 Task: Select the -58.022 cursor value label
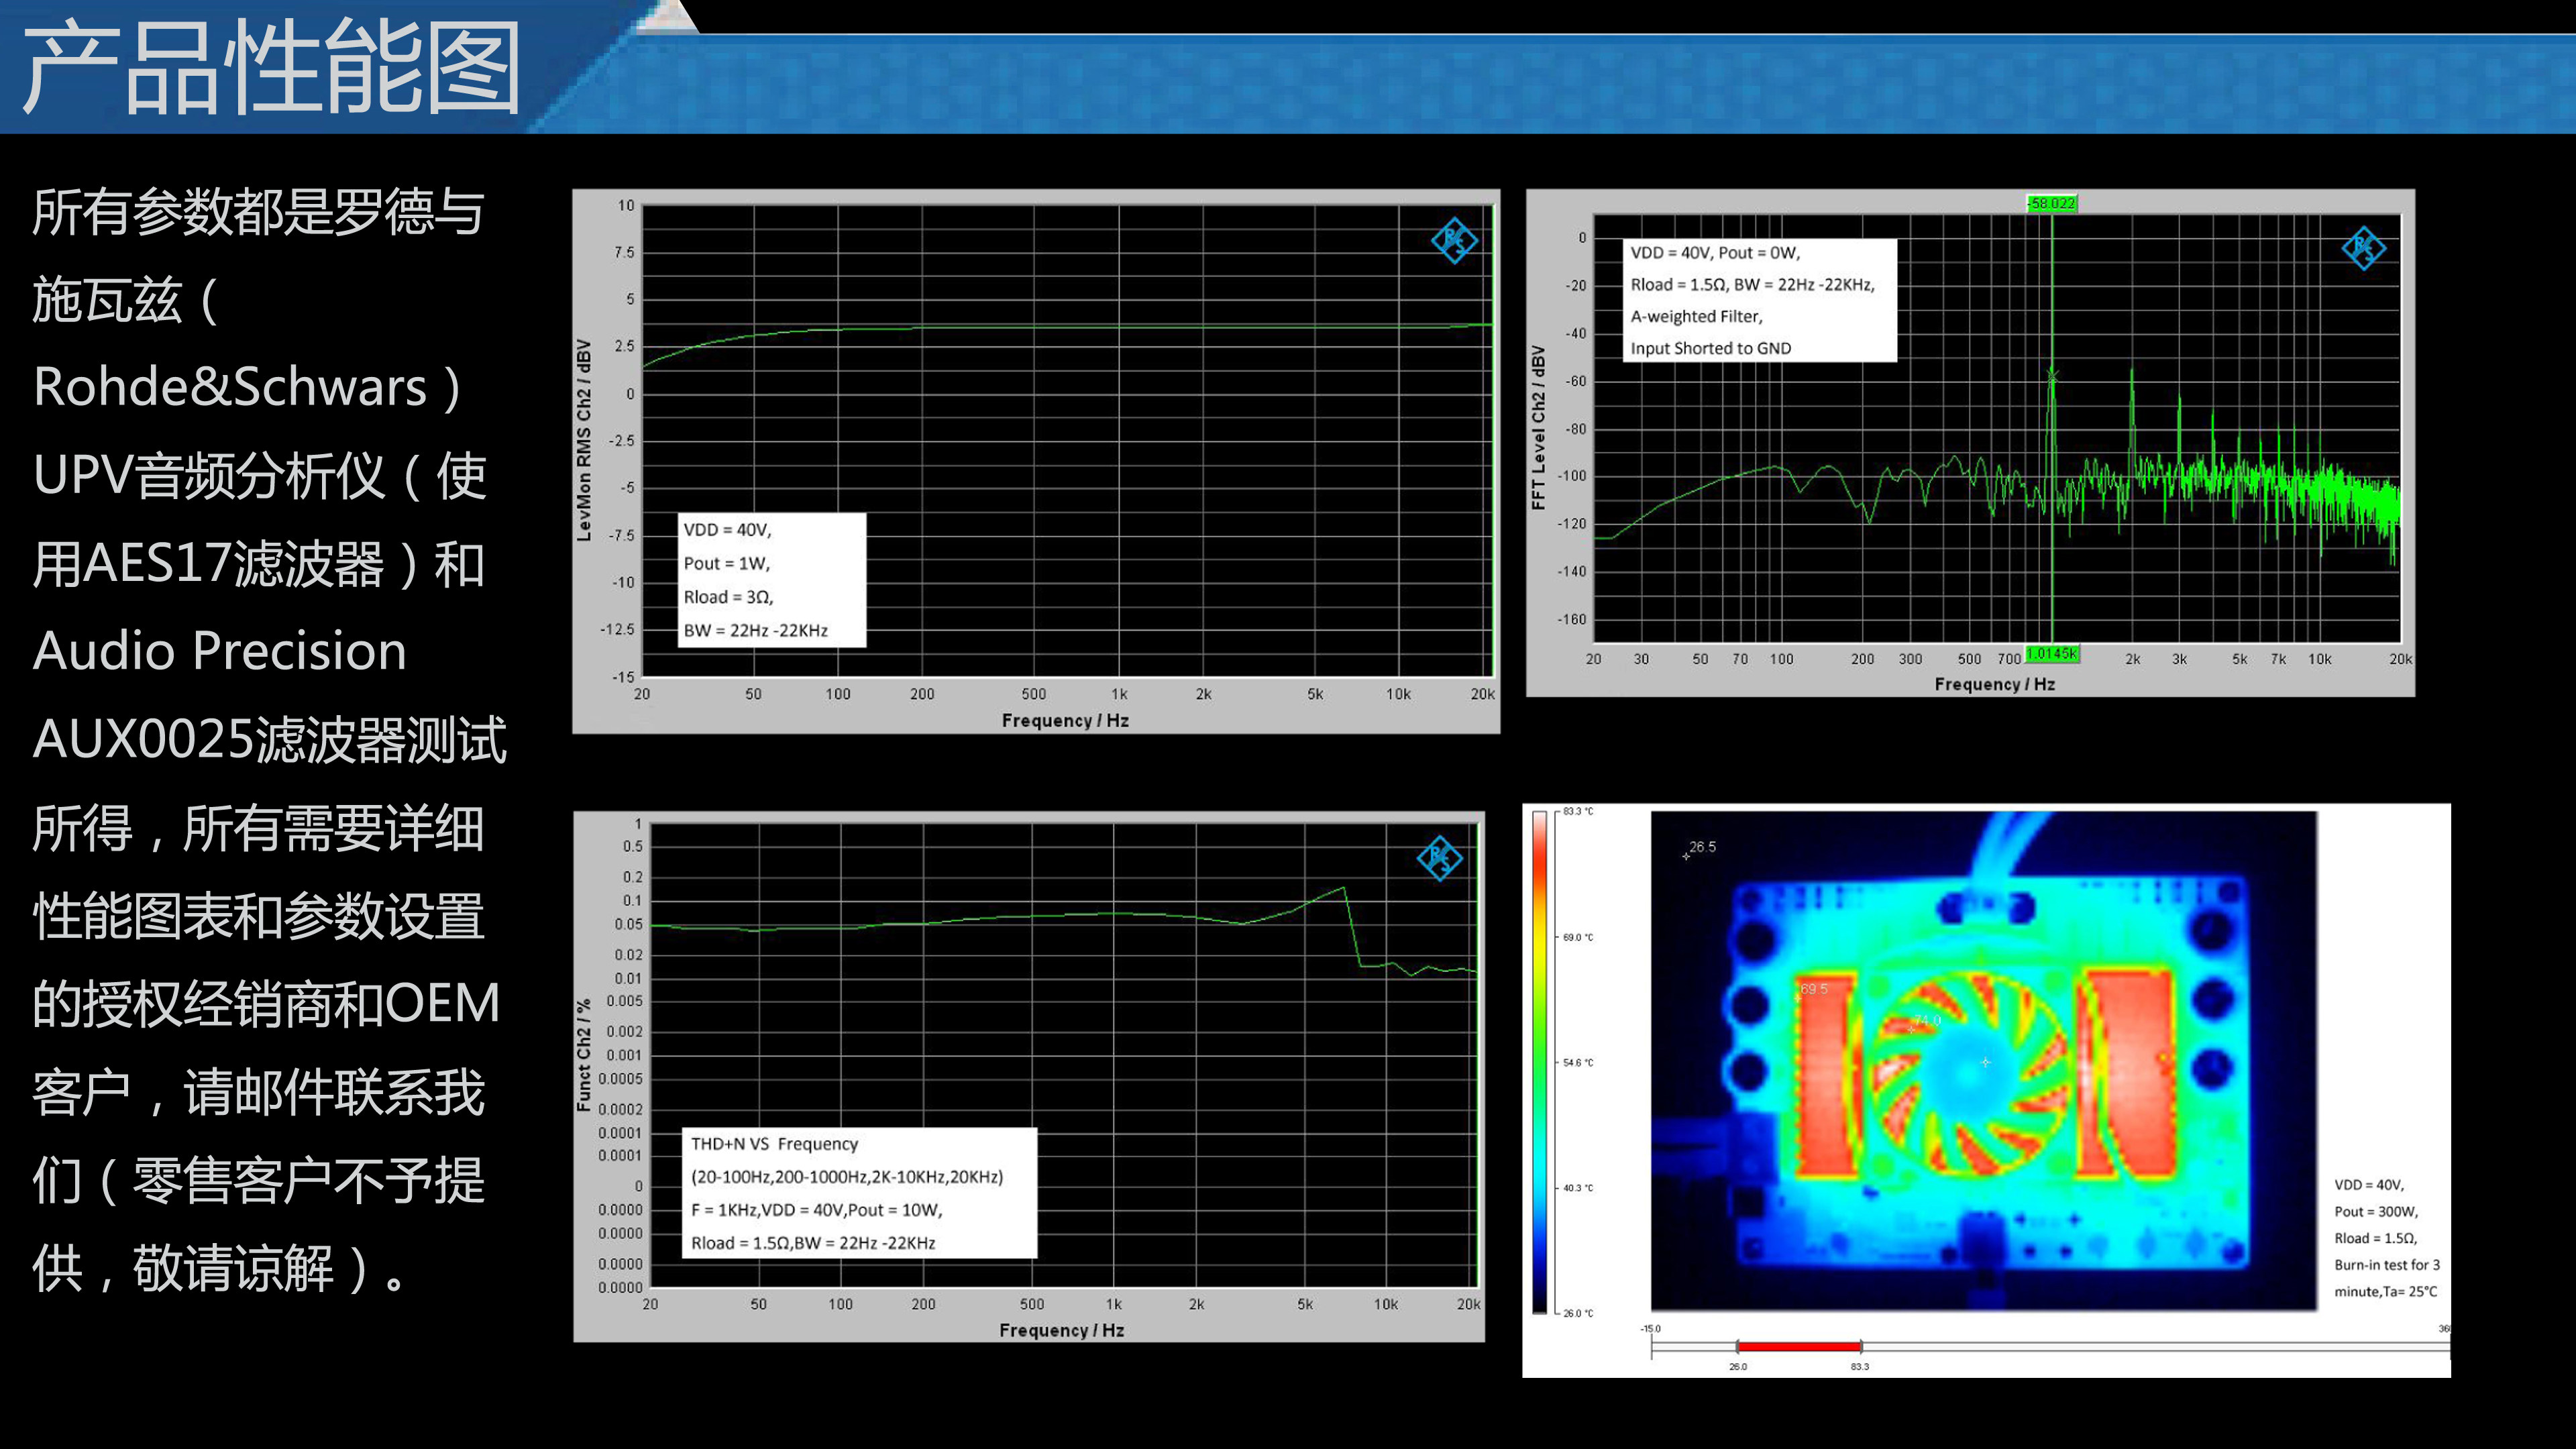(2052, 203)
